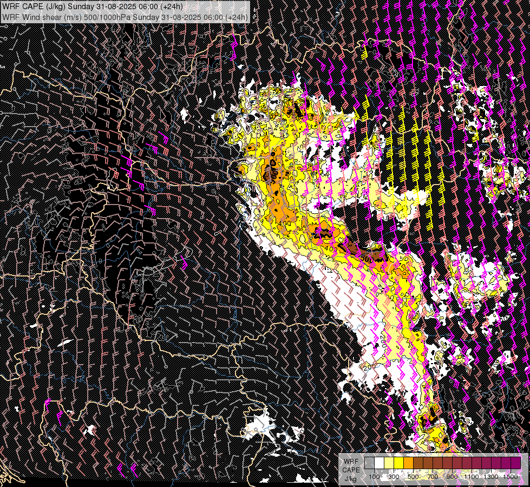Click the white legend swatch after 100
This screenshot has width=530, height=487.
pyautogui.click(x=379, y=463)
